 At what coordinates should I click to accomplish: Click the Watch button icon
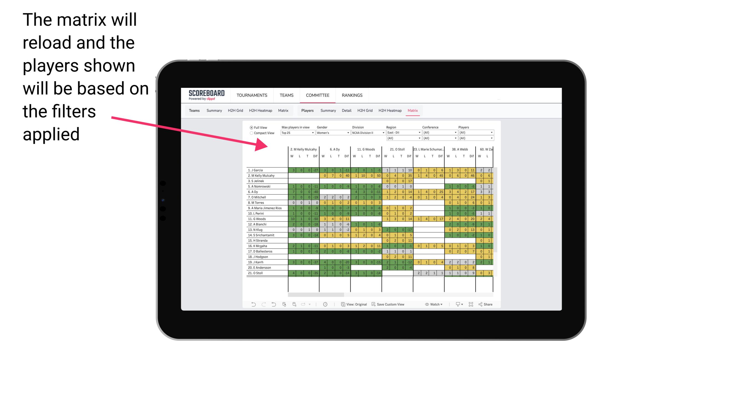click(425, 304)
